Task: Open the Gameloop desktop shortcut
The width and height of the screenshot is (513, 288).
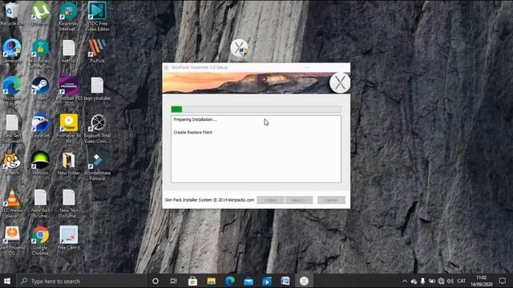Action: tap(12, 51)
